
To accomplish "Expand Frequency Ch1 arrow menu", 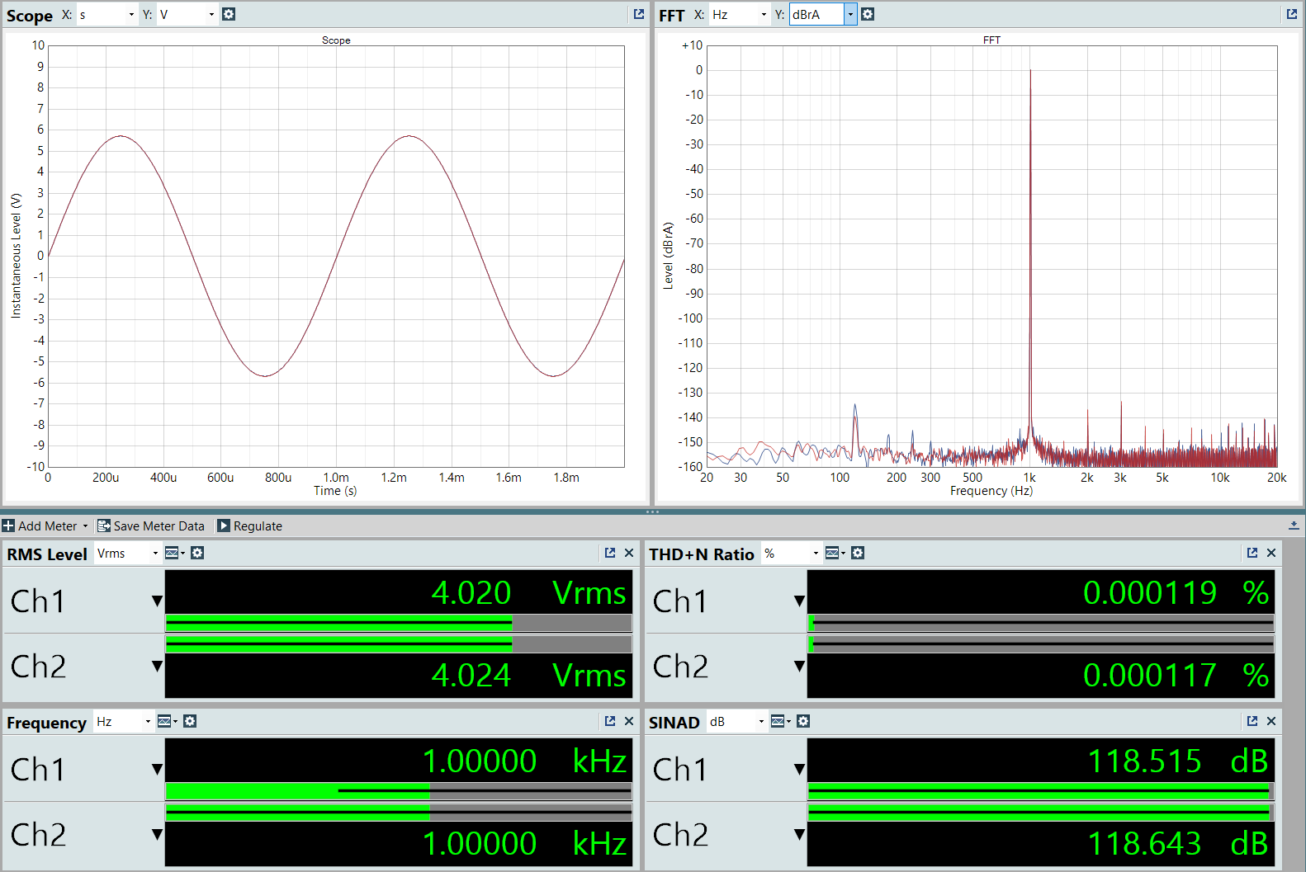I will coord(157,769).
